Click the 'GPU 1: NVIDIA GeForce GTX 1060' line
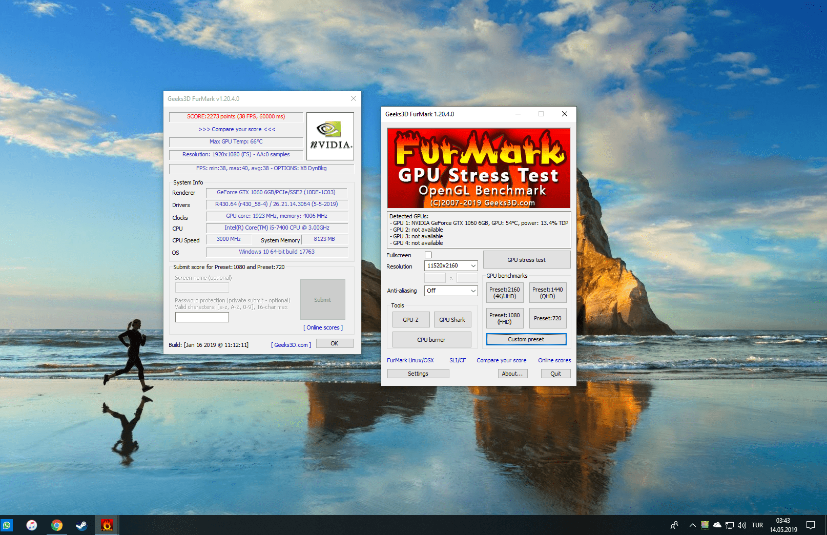This screenshot has width=827, height=535. click(x=479, y=223)
